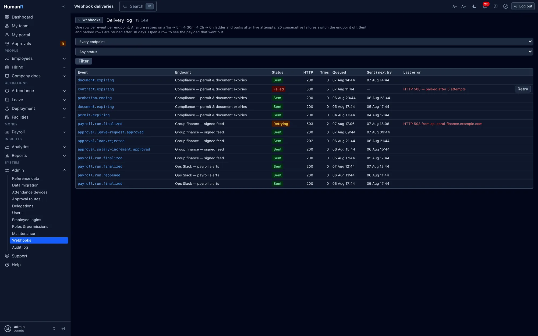Click the HumanR logo
This screenshot has width=538, height=336.
(13, 7)
